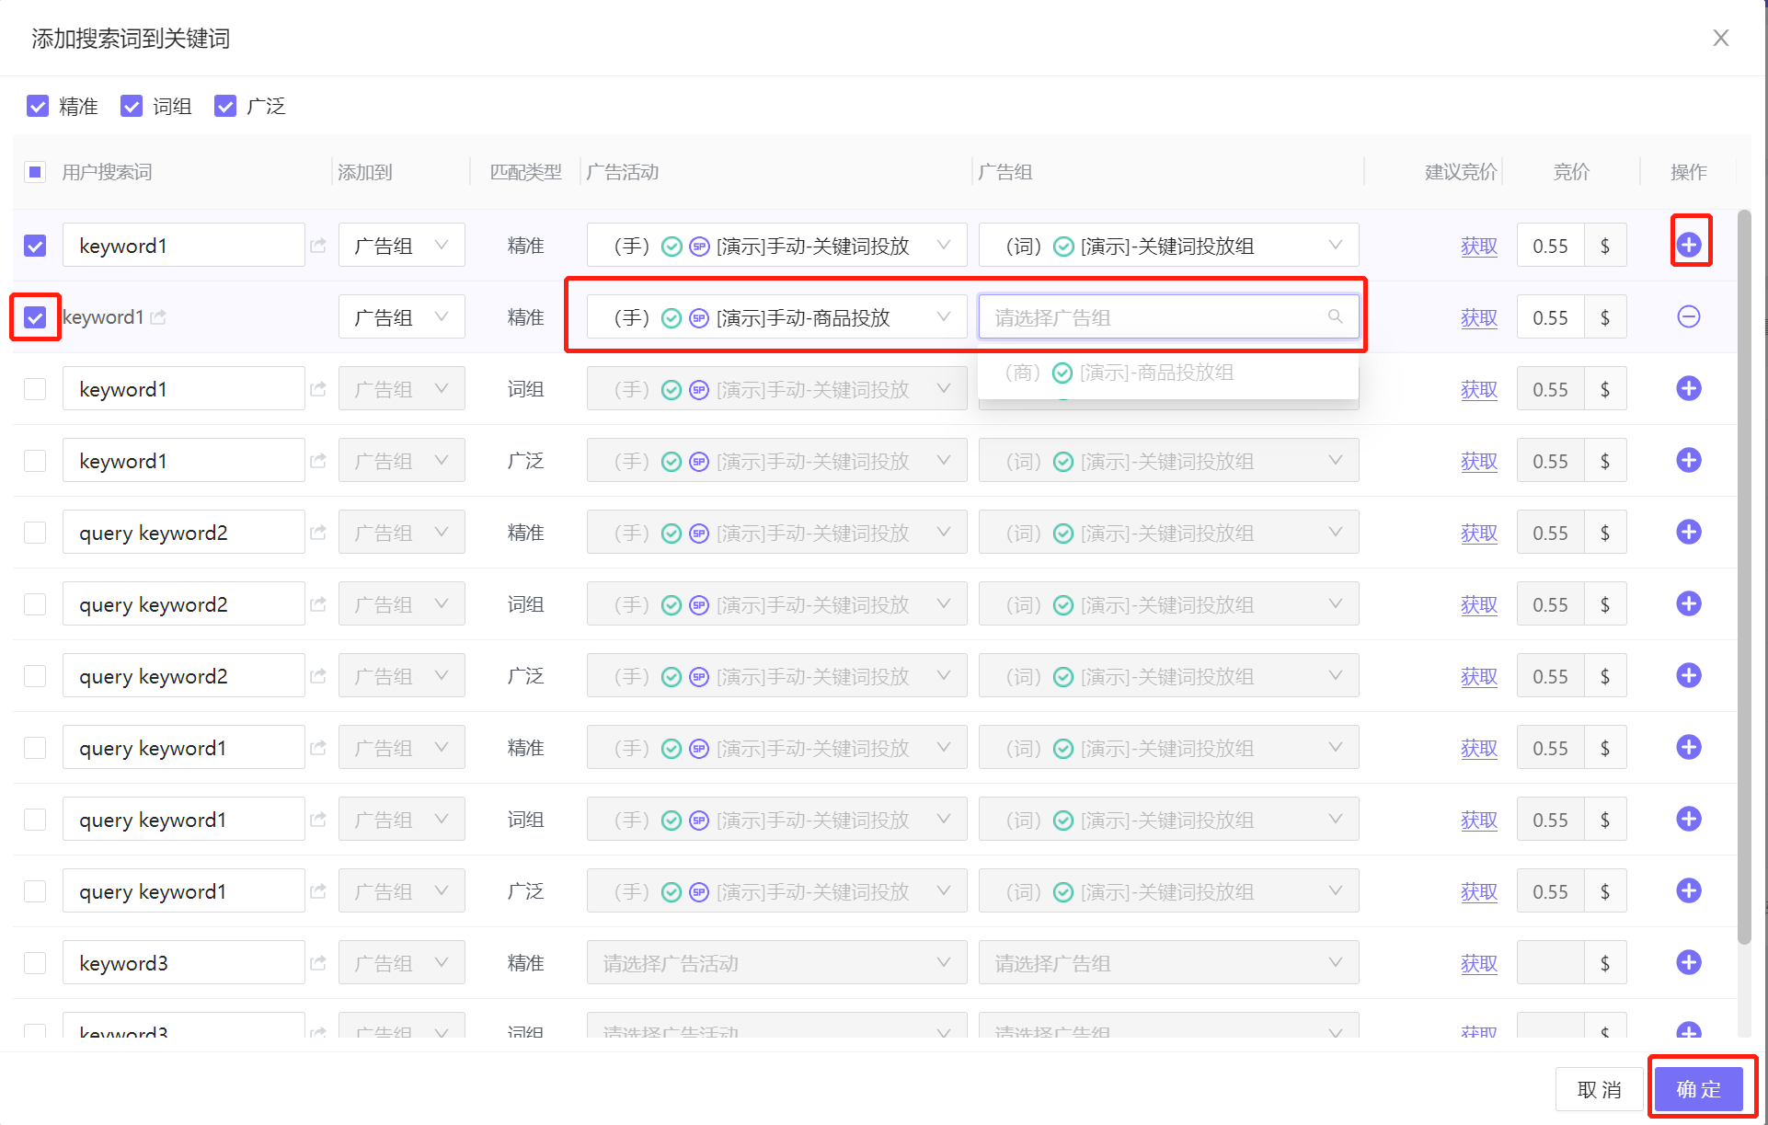Close the 添加搜索词到关键词 dialog
Screen dimensions: 1768x1125
(1720, 38)
